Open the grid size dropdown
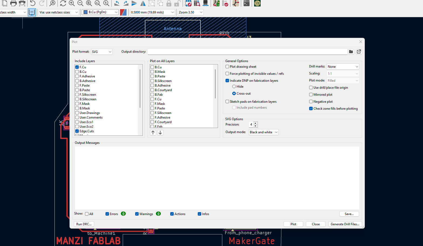Screen dimensions: 423x246 point(152,12)
